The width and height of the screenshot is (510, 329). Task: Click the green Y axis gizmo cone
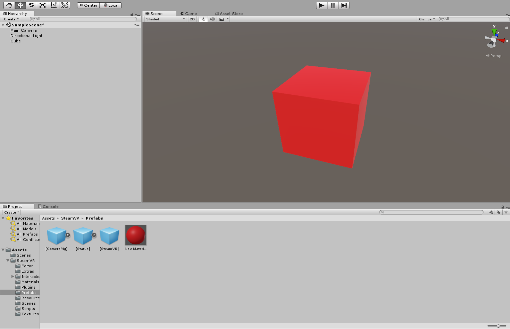[x=494, y=32]
